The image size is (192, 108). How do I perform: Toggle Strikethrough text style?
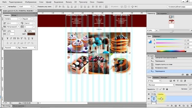32,38
